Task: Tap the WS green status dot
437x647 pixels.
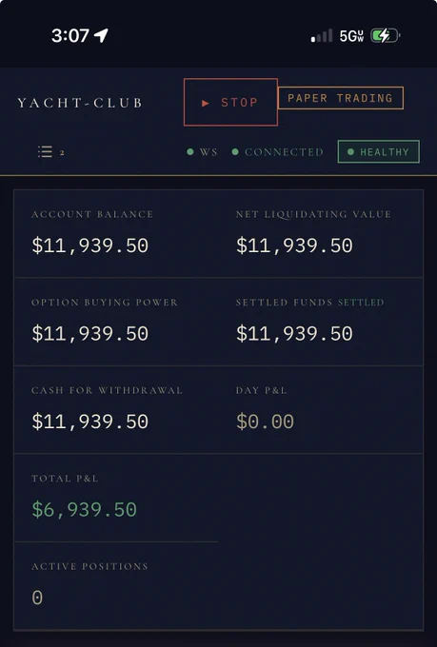Action: pos(190,152)
